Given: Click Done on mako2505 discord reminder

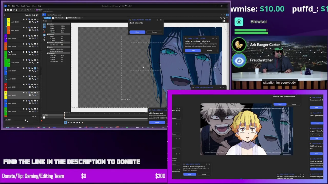Looking at the screenshot, I should pos(193,51).
